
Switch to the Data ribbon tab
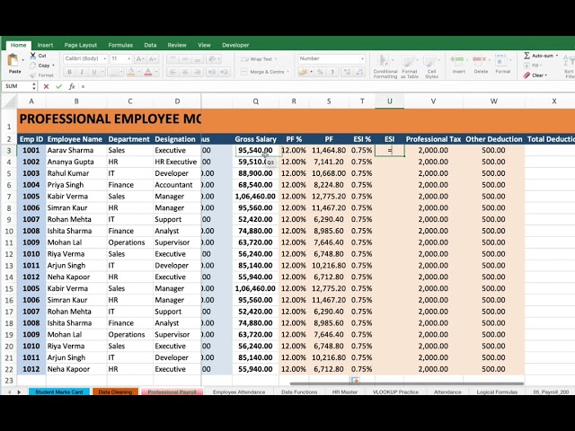150,45
